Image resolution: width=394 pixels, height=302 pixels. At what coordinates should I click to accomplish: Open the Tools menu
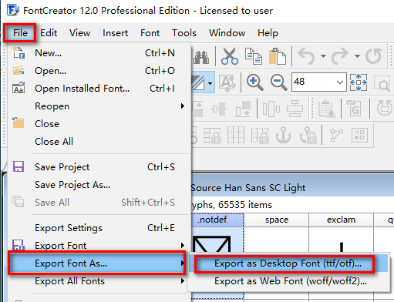pos(184,33)
